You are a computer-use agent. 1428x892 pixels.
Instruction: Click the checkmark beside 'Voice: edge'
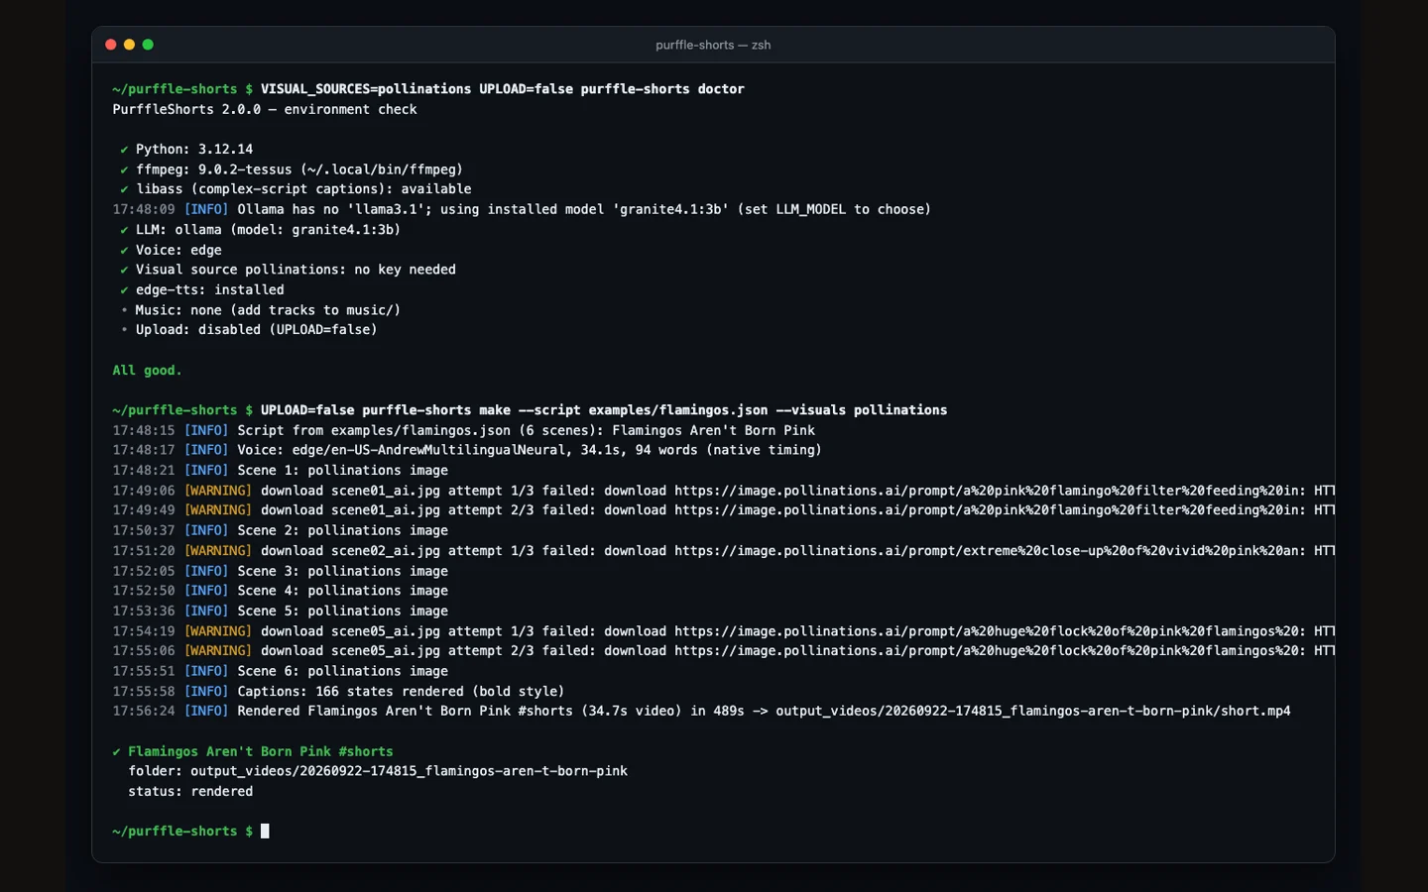[x=124, y=250]
